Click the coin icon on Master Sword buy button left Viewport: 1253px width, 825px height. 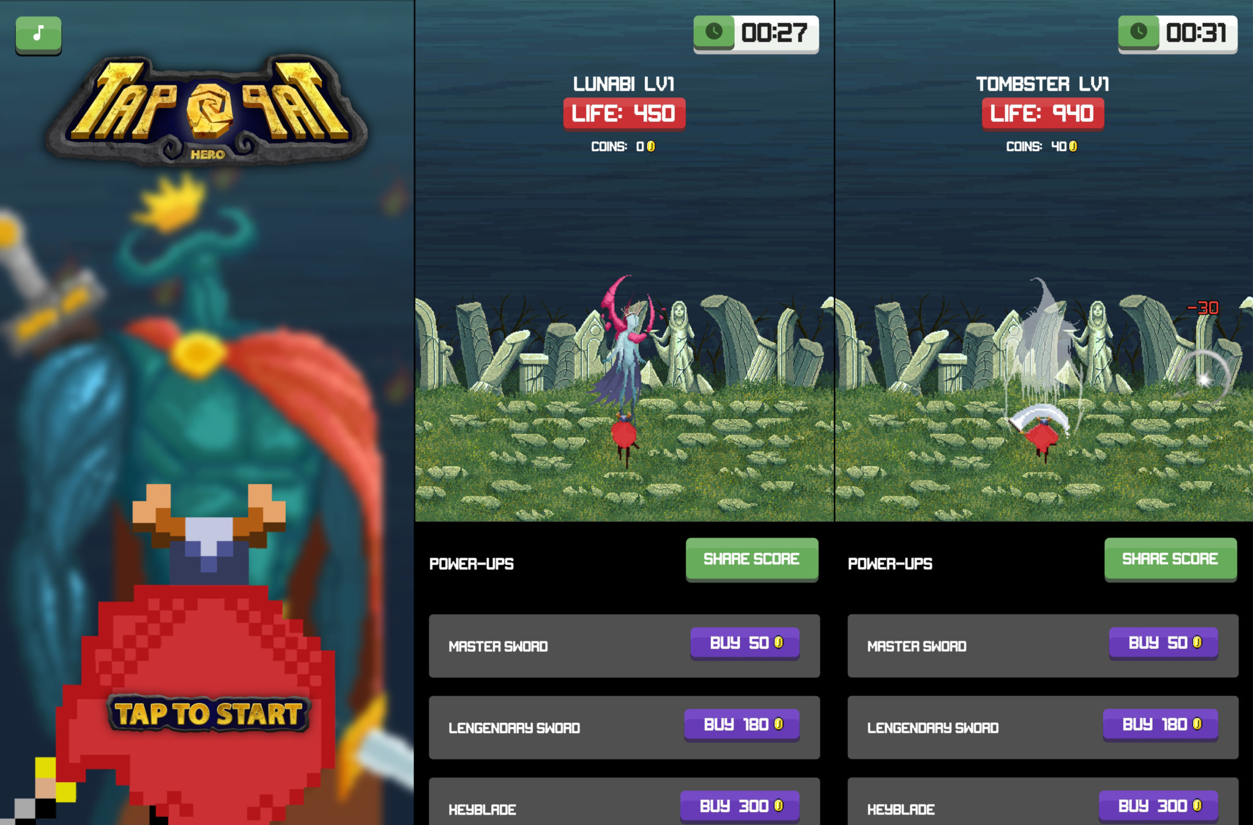point(786,643)
